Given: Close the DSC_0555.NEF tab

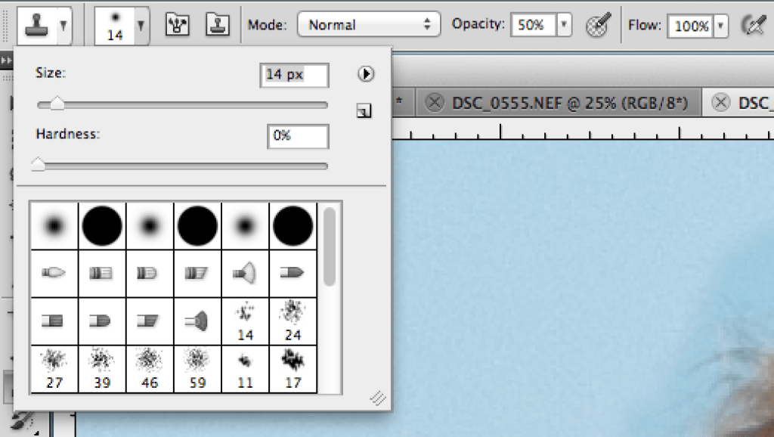Looking at the screenshot, I should (x=434, y=103).
